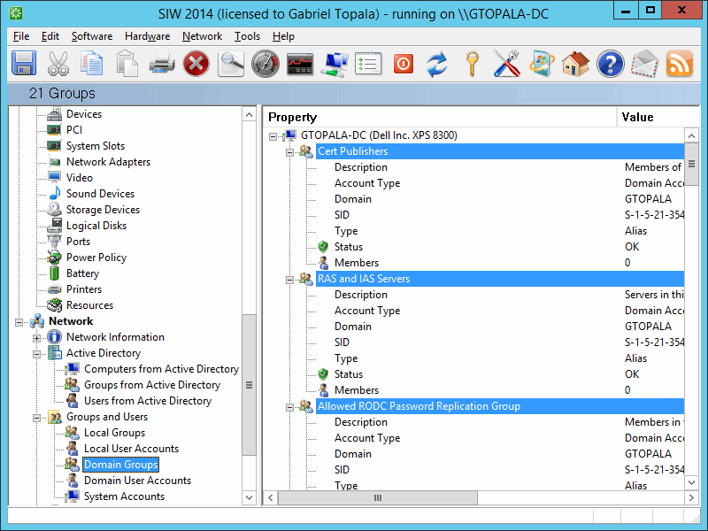
Task: Open the Help menu
Action: (283, 36)
